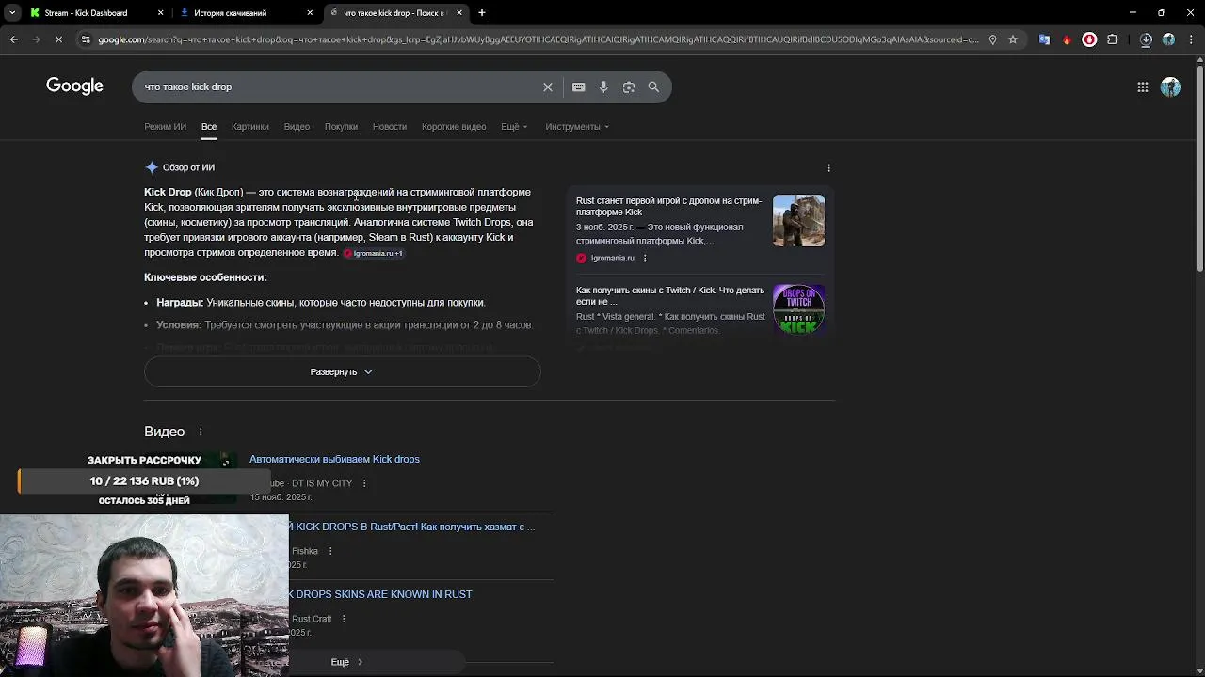The image size is (1205, 677).
Task: Click the magnifier search button
Action: pyautogui.click(x=653, y=87)
